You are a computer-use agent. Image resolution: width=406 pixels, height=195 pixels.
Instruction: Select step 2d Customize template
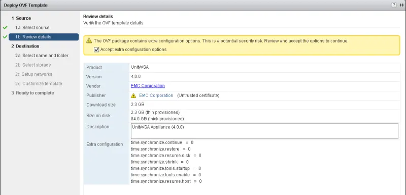click(39, 84)
